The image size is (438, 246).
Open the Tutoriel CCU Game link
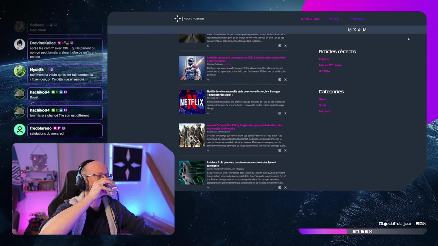coord(331,65)
